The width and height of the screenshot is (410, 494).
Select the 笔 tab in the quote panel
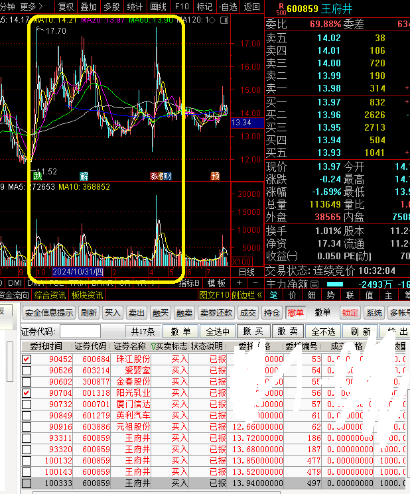273,295
